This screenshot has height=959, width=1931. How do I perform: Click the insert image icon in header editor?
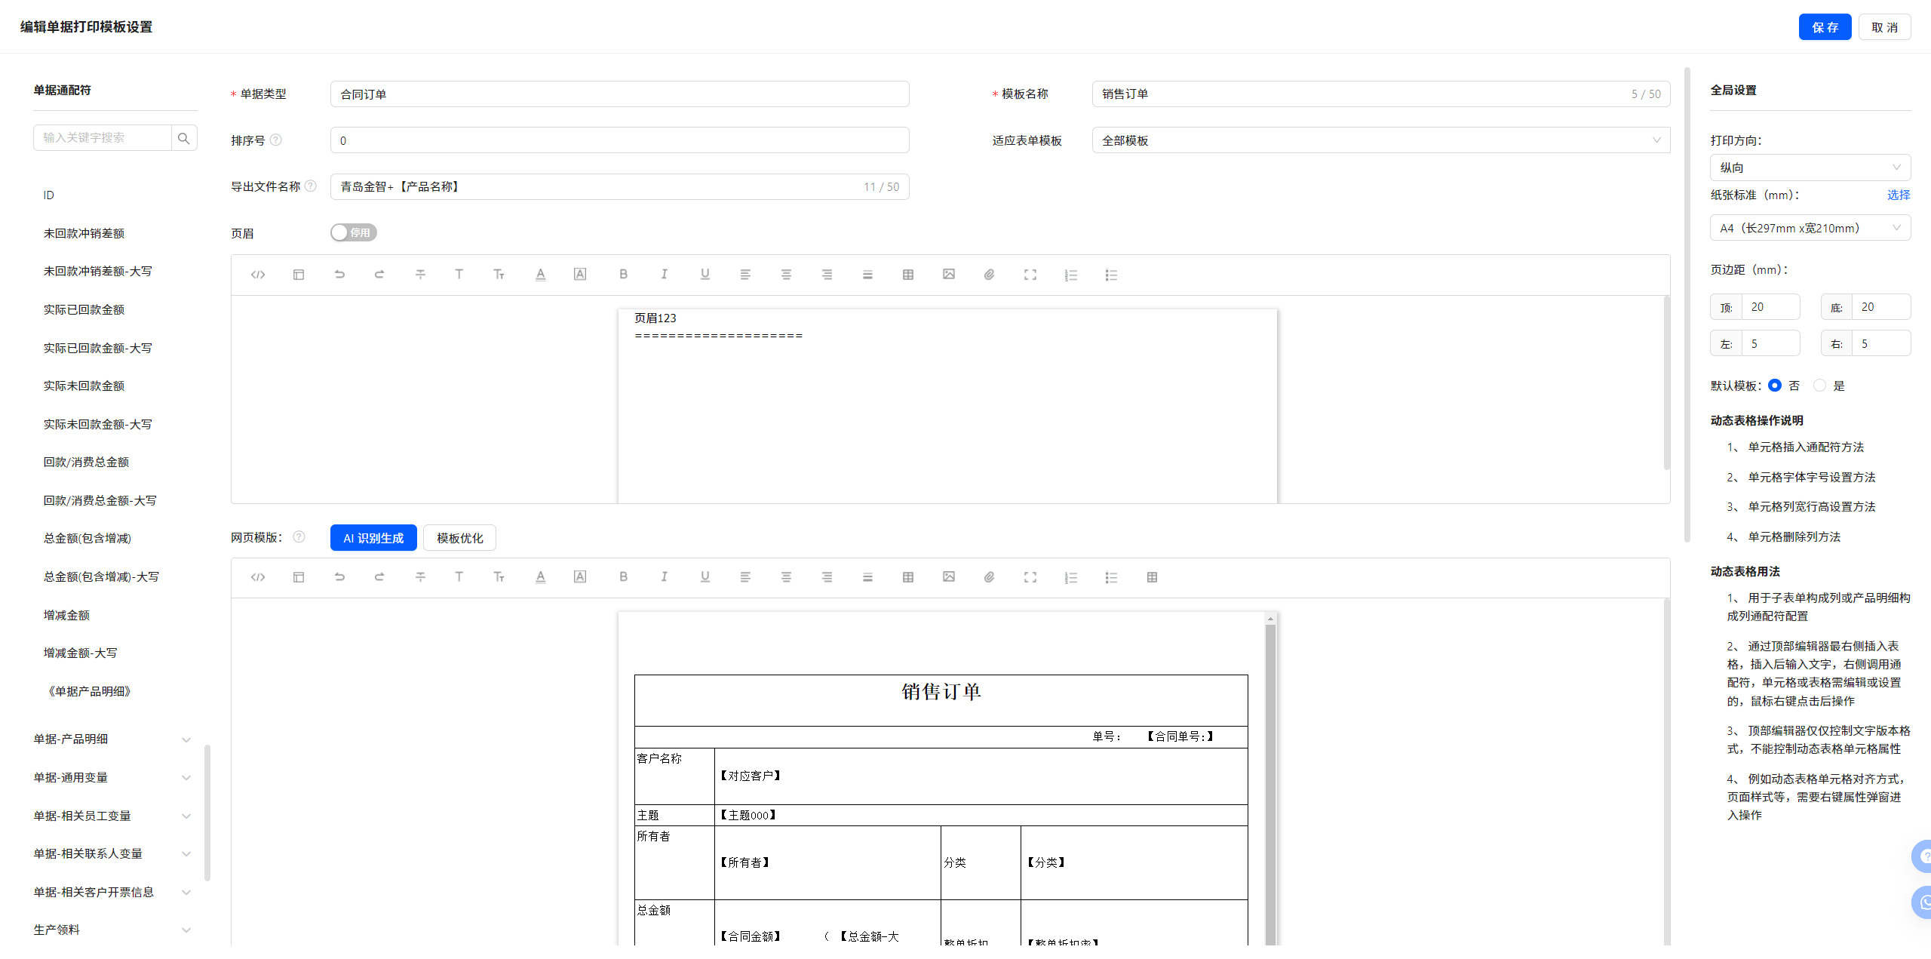click(948, 275)
